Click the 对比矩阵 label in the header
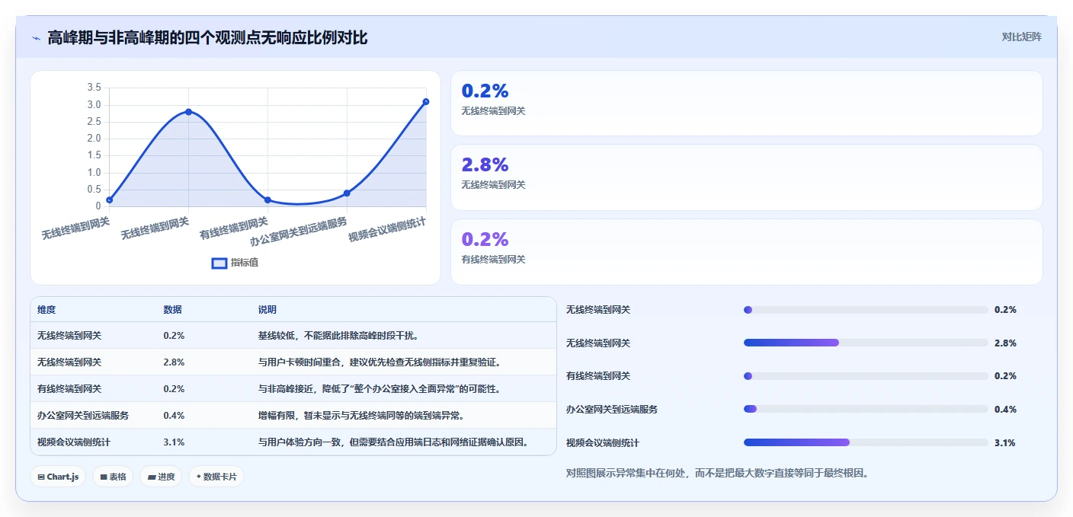1073x517 pixels. [1021, 37]
